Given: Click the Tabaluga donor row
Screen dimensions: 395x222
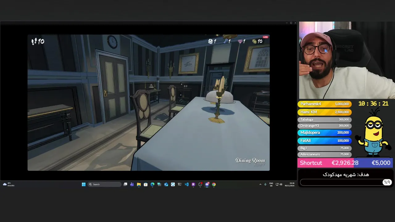Looking at the screenshot, I should coord(324,119).
